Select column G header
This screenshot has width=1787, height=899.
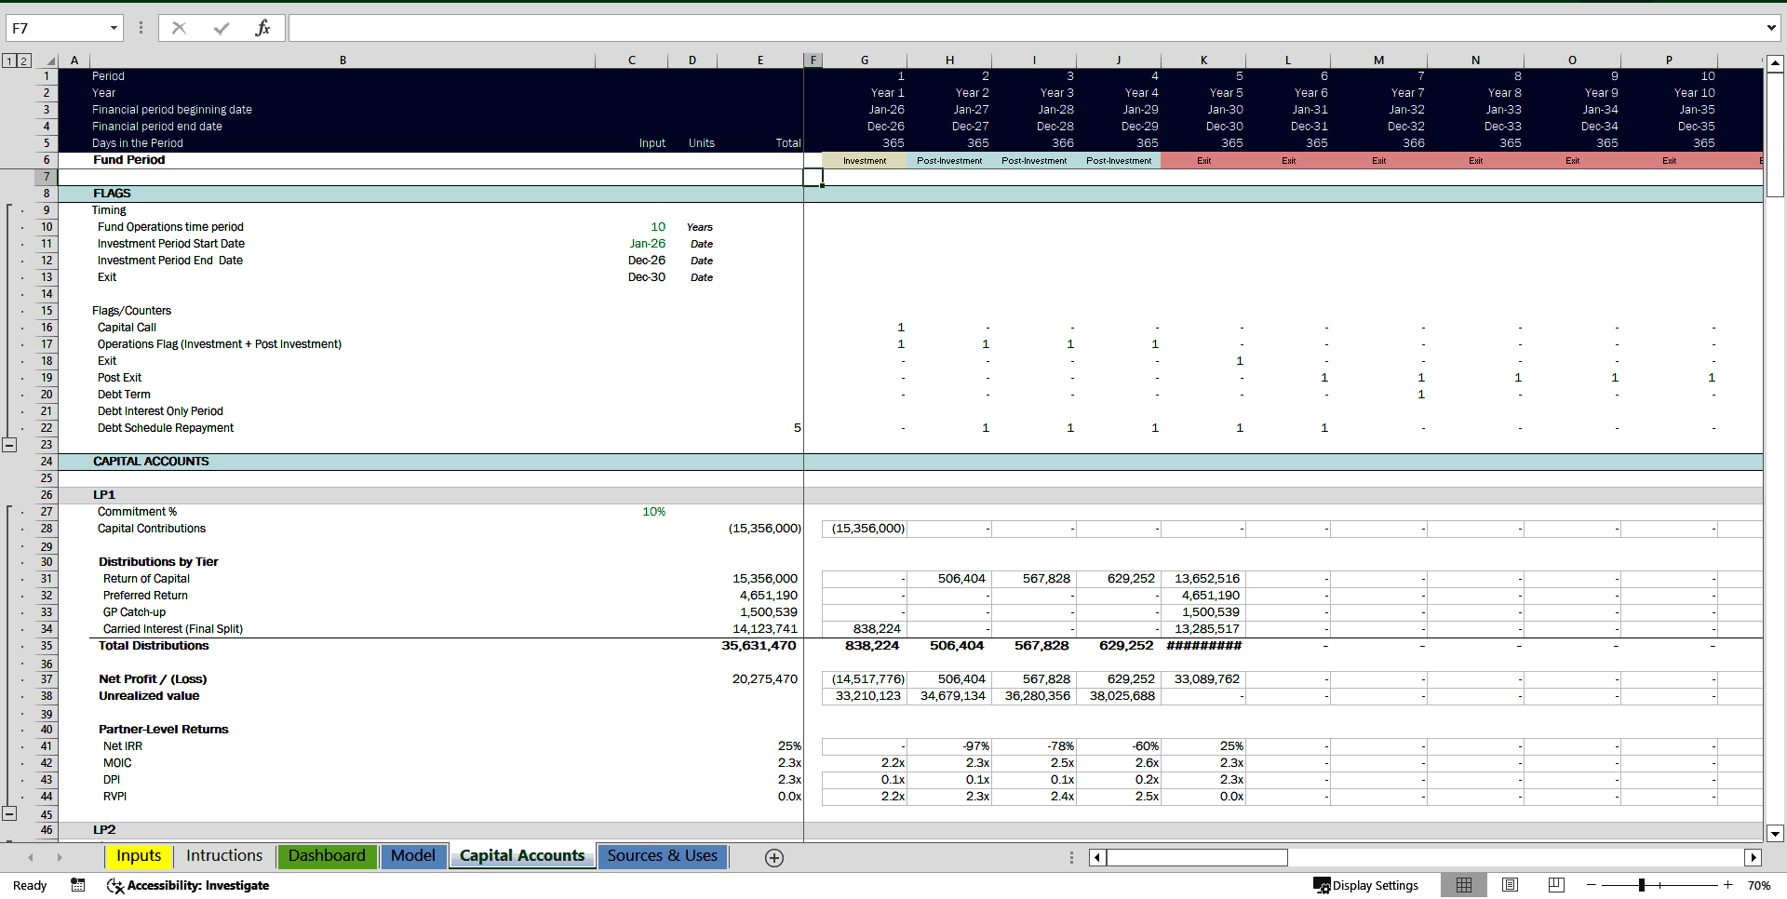865,60
